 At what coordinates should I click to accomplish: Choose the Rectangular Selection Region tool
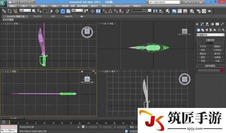45,11
